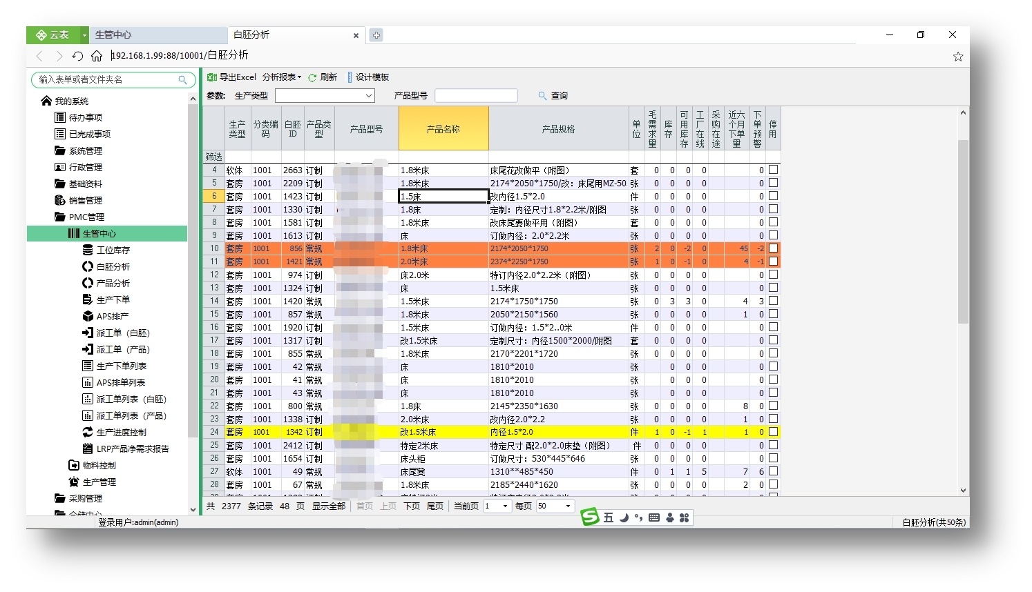1032x592 pixels.
Task: Tick 停用 checkbox for row 5
Action: 773,182
